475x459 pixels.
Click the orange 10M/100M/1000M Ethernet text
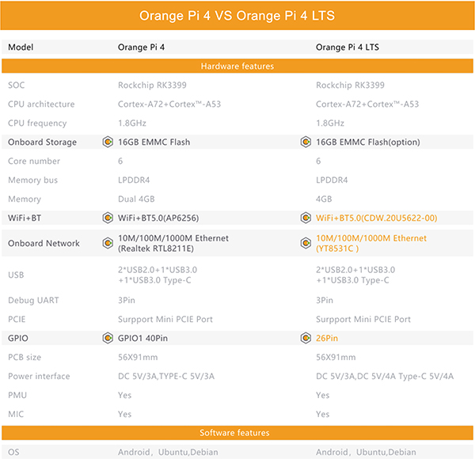pyautogui.click(x=371, y=238)
